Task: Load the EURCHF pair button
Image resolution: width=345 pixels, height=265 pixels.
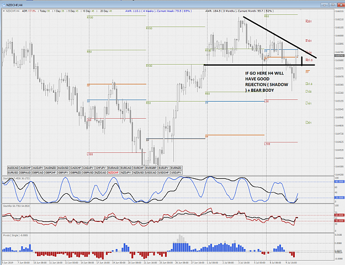Action: (139, 168)
